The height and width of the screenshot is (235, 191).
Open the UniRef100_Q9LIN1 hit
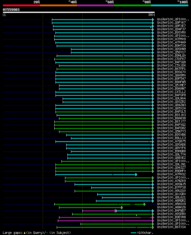171,164
